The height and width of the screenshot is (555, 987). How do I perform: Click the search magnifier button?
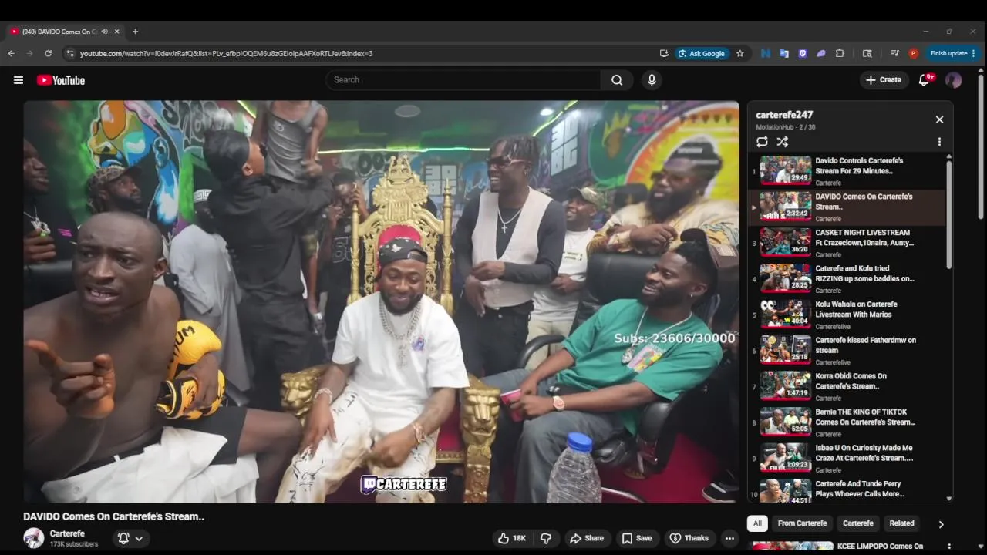point(617,80)
